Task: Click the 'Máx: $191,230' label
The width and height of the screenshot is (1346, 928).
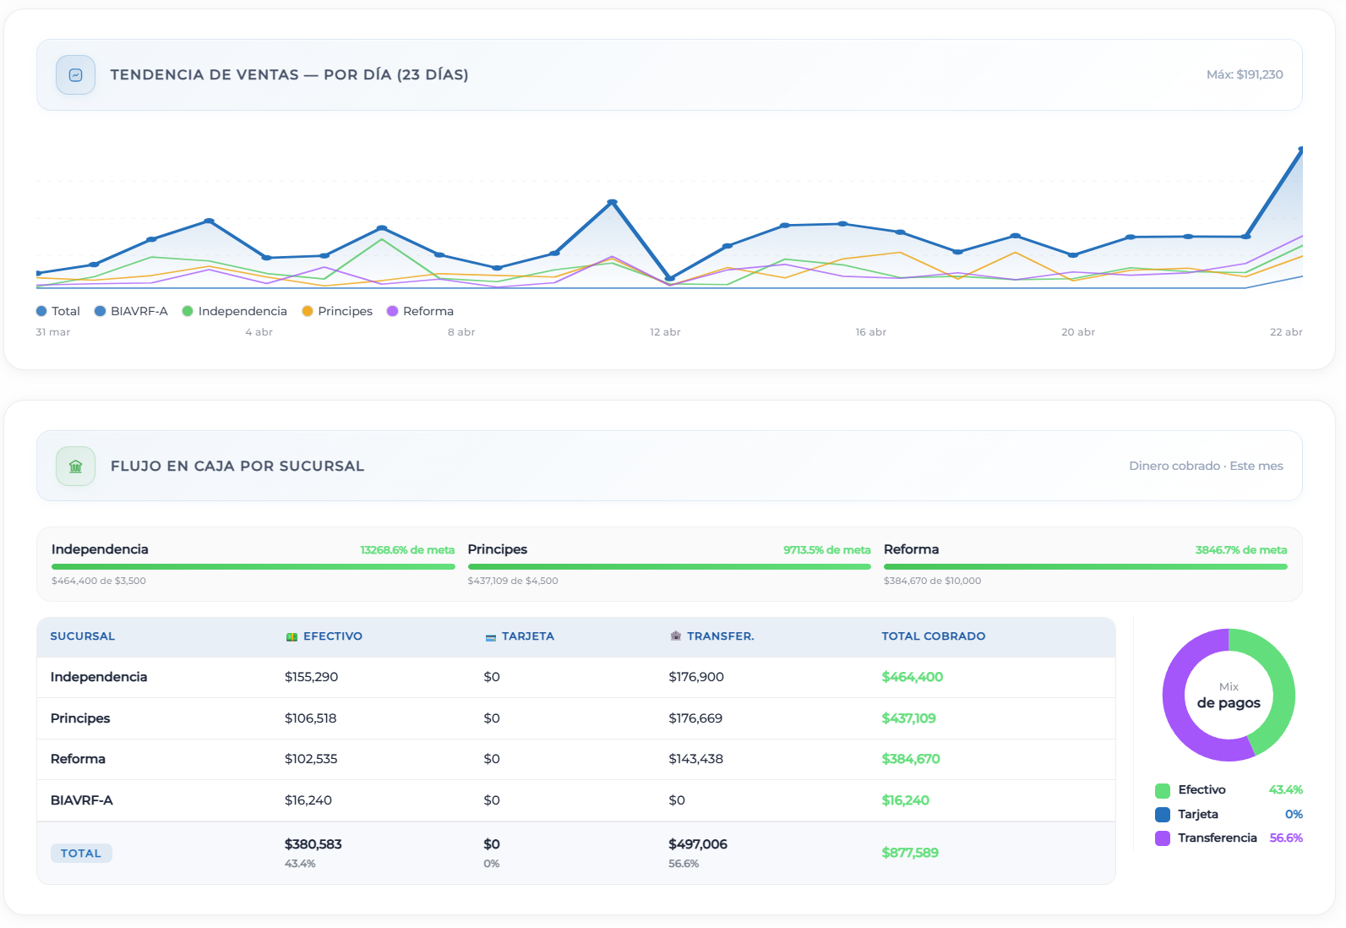Action: coord(1245,74)
